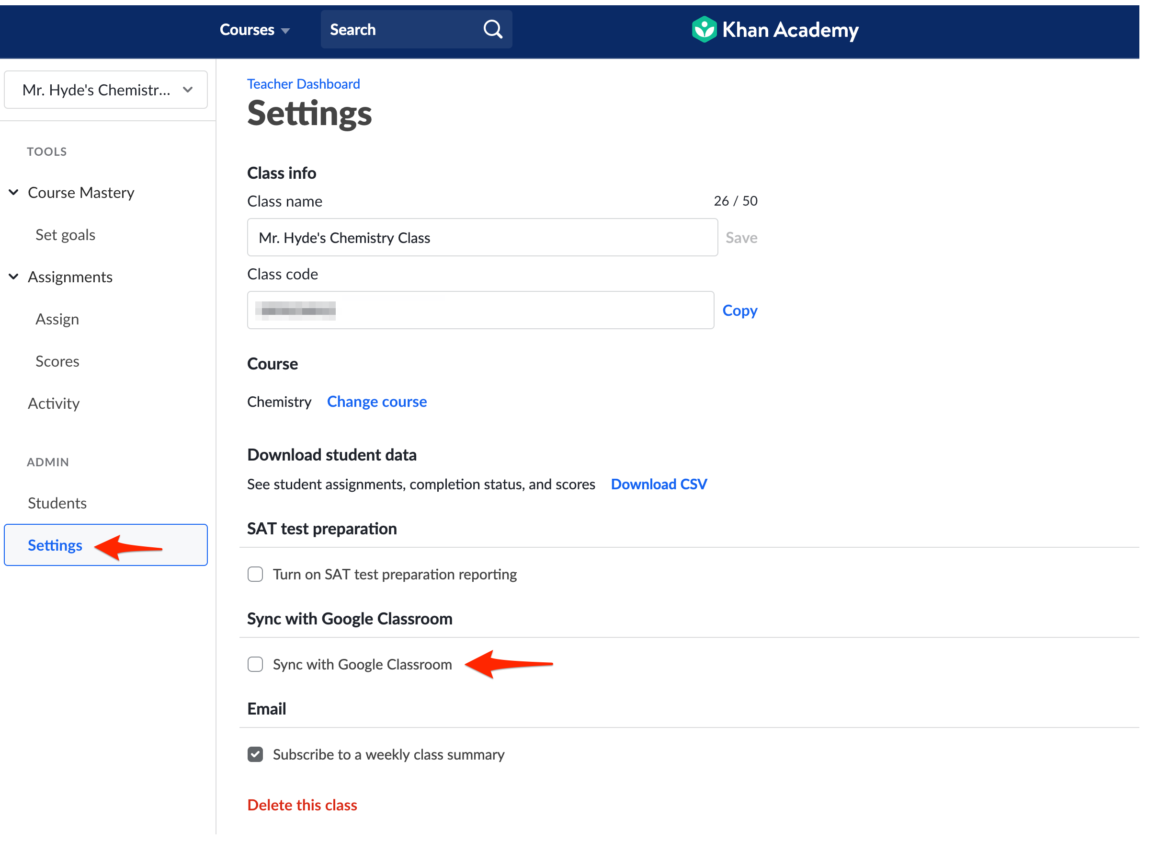The image size is (1159, 854).
Task: Click the Change course link
Action: pos(376,402)
